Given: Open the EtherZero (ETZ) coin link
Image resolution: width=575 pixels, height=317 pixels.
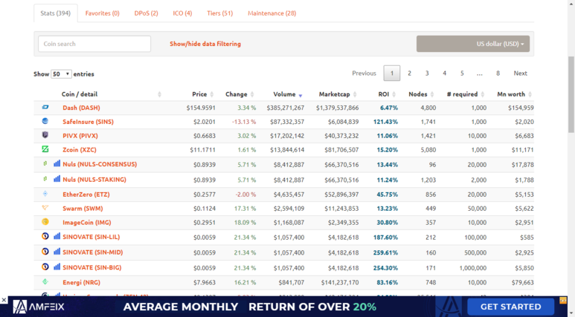Looking at the screenshot, I should [x=86, y=195].
